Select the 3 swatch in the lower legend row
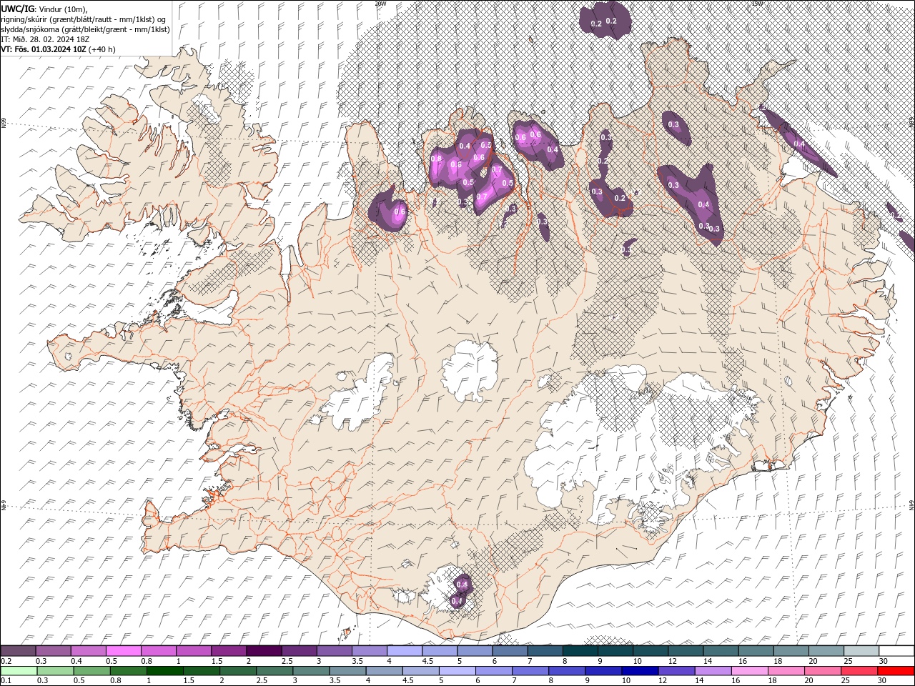The height and width of the screenshot is (686, 915). pyautogui.click(x=311, y=671)
